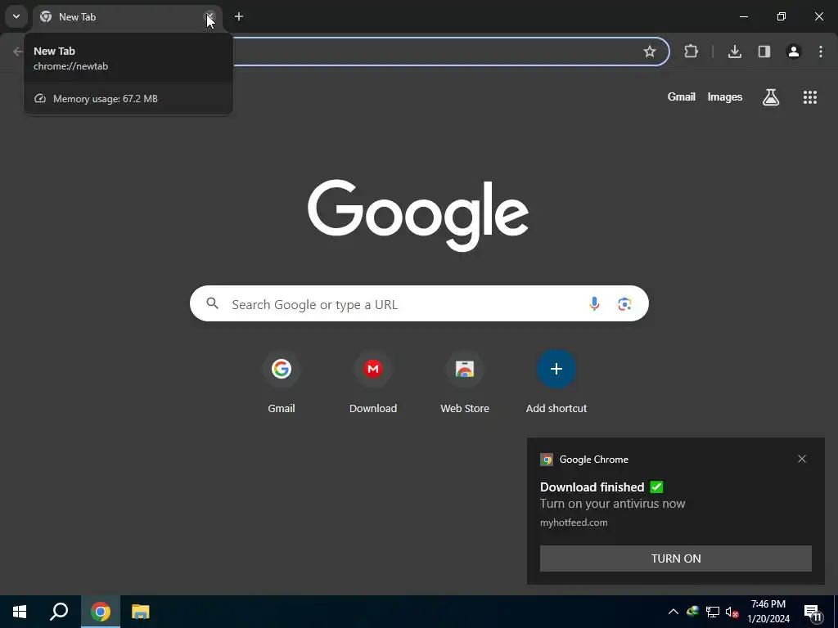The height and width of the screenshot is (628, 838).
Task: Show hidden system tray icons
Action: (674, 612)
